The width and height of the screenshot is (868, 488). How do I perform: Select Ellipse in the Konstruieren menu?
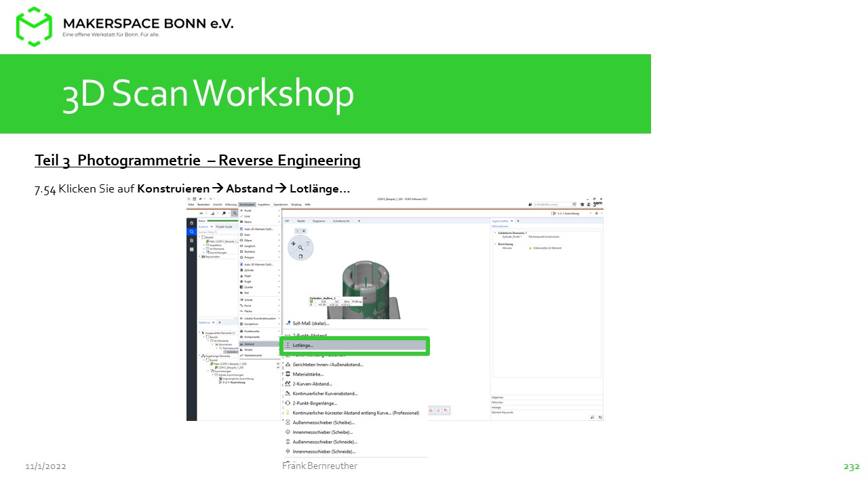[x=260, y=241]
